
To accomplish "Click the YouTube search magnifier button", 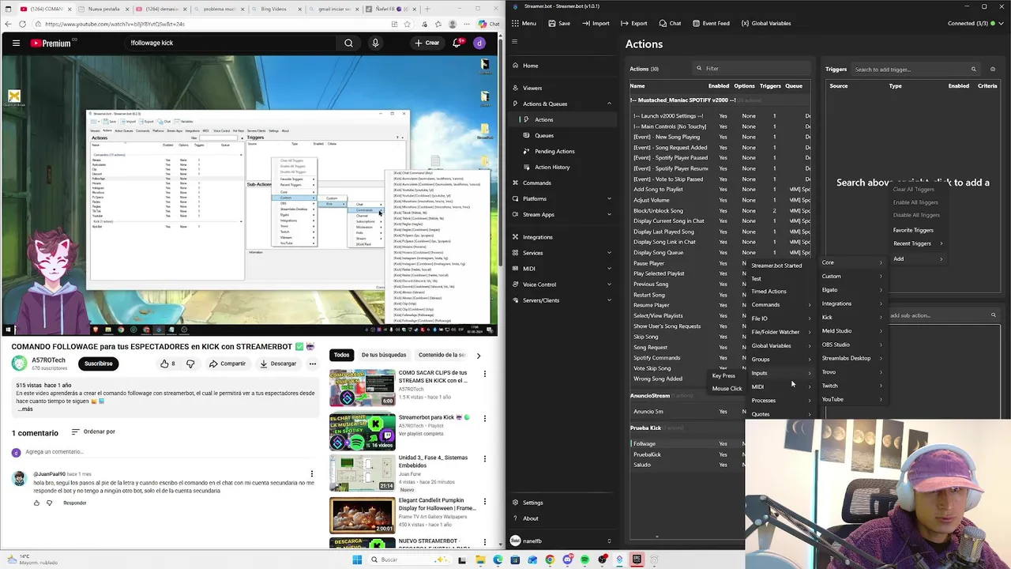I will [348, 43].
